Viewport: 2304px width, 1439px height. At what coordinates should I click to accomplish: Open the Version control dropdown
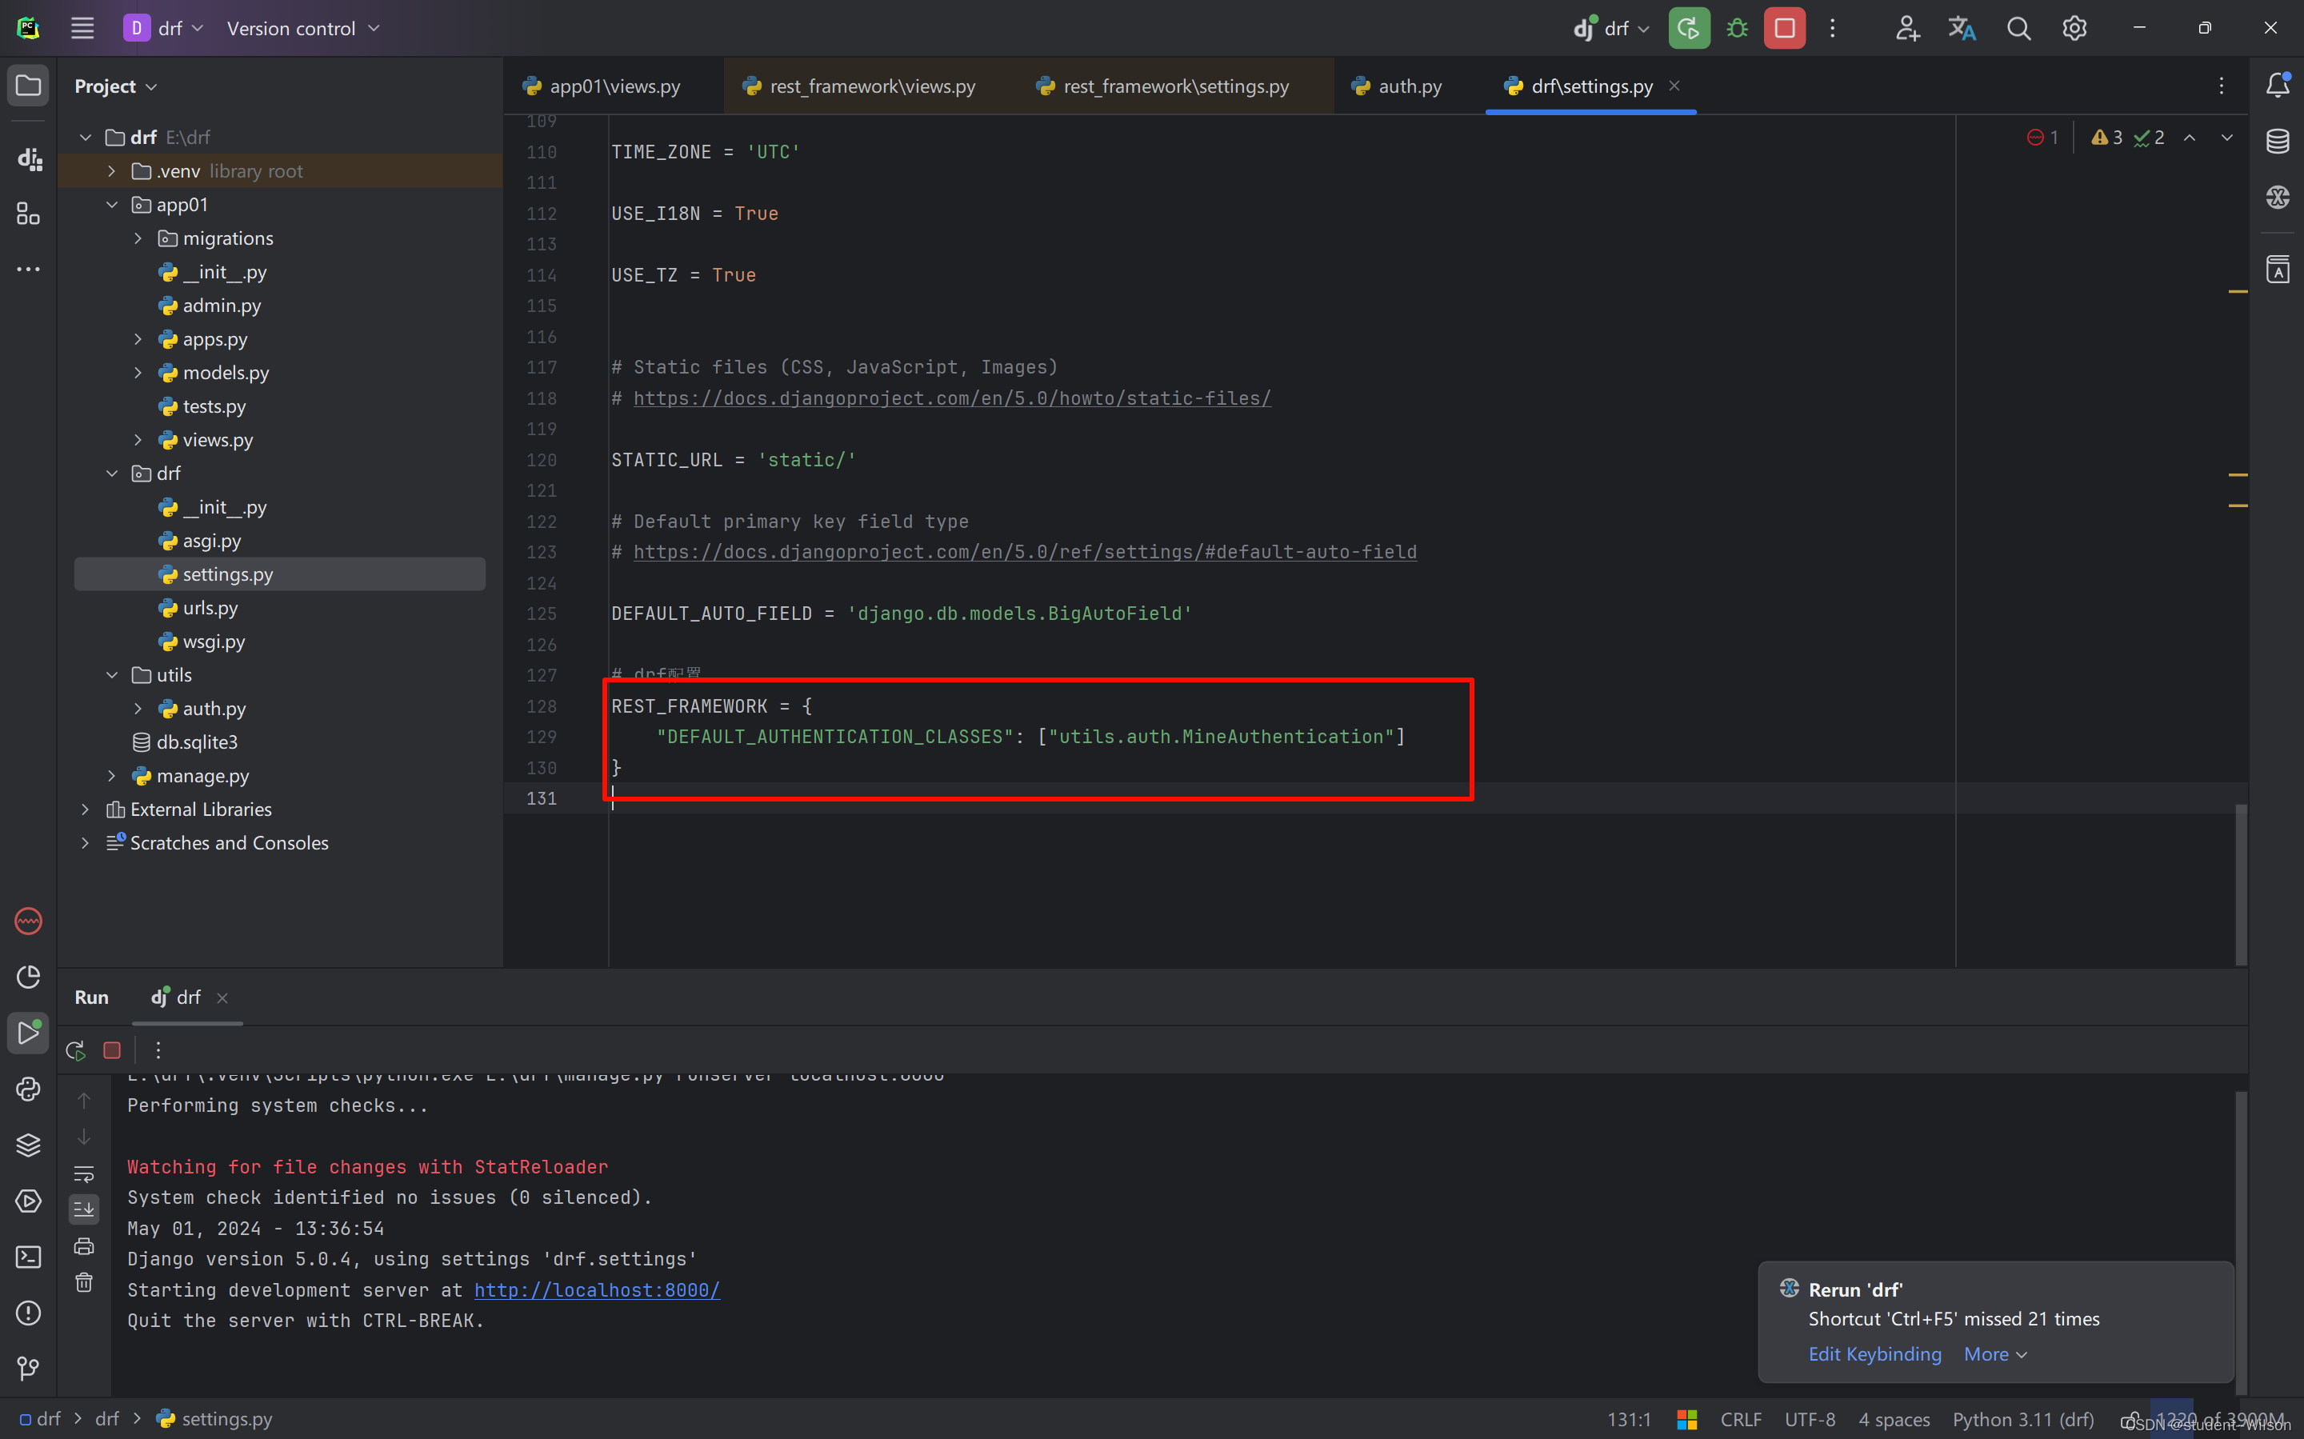coord(302,29)
